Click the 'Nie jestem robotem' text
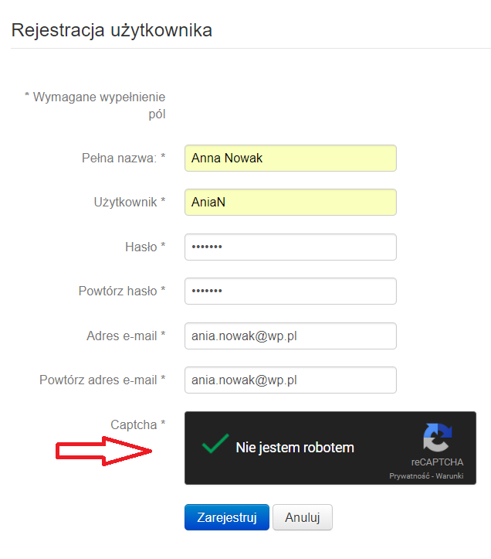 pos(295,448)
